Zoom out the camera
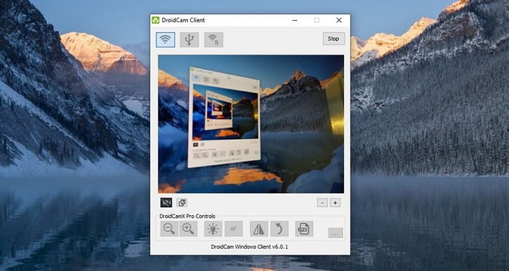509x271 pixels. (x=169, y=228)
